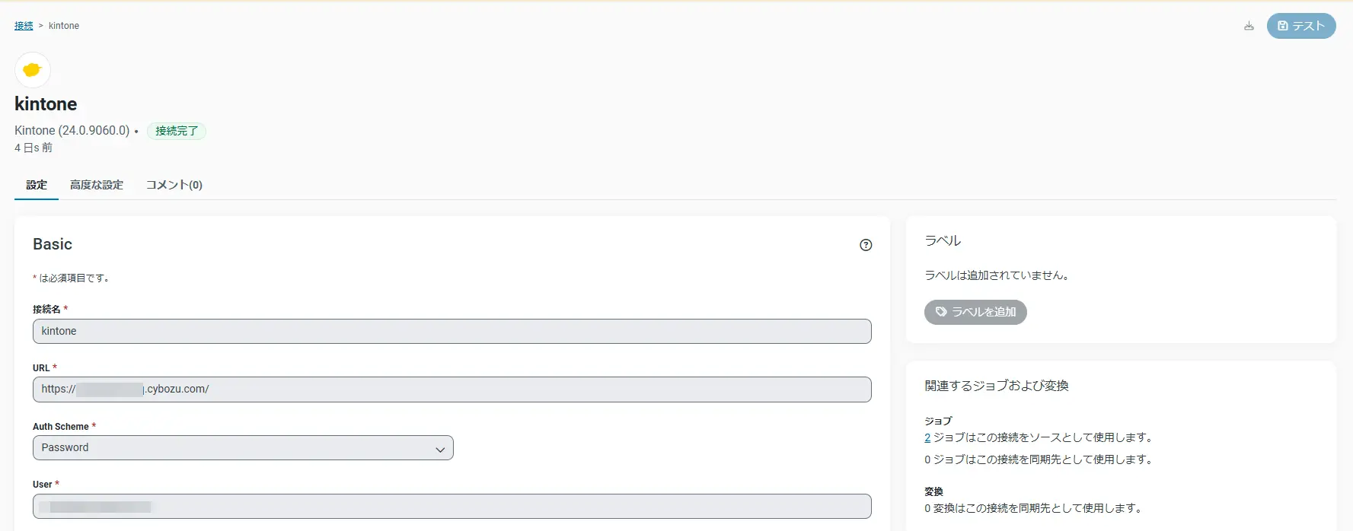1353x531 pixels.
Task: Switch to the 高度な設定 tab
Action: 97,185
